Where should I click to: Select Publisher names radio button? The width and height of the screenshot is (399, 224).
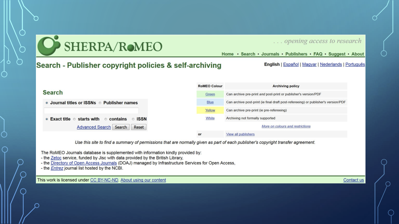[100, 103]
